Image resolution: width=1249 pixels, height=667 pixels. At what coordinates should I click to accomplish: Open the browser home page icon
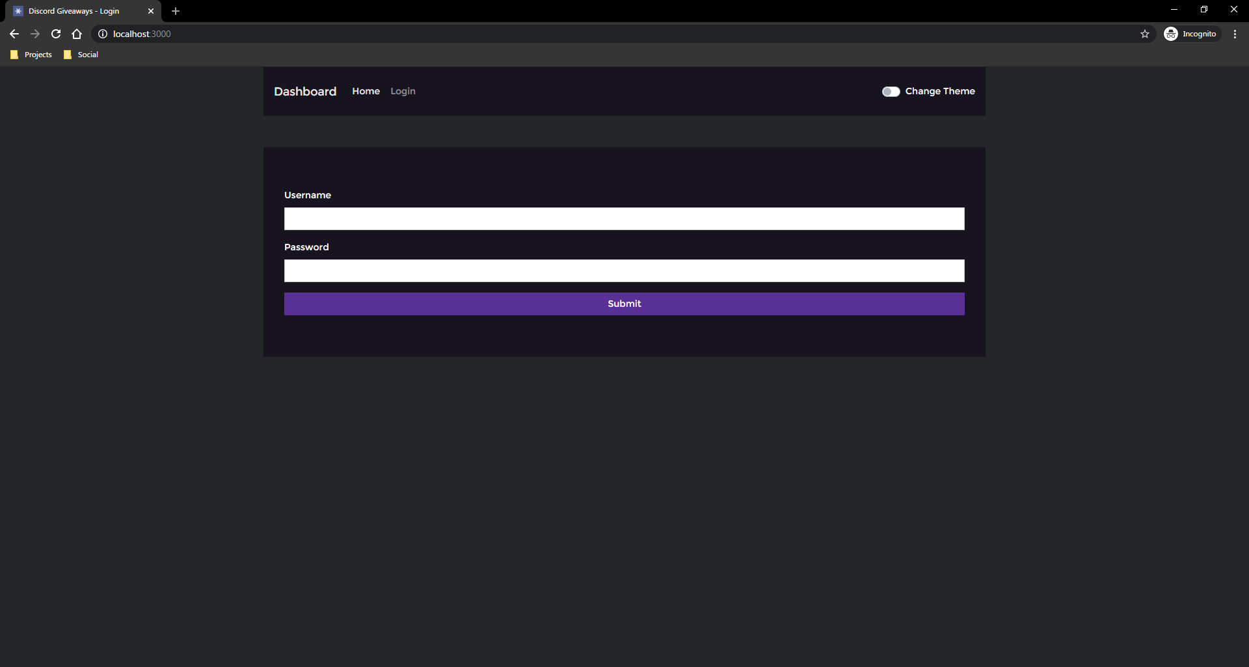(x=77, y=34)
